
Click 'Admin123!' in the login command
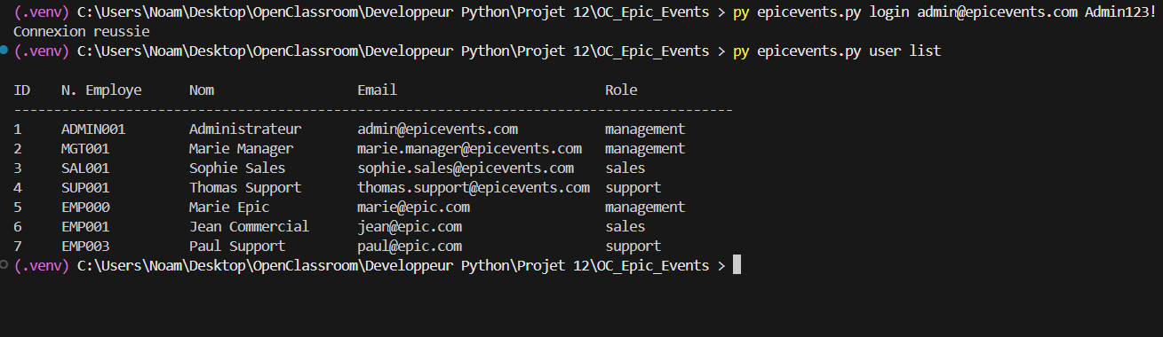coord(1120,12)
